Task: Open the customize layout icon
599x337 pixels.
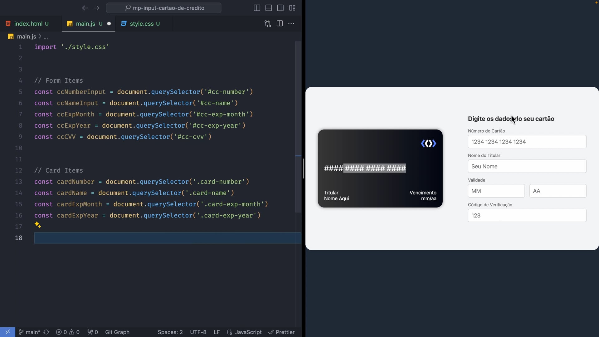Action: click(x=292, y=8)
